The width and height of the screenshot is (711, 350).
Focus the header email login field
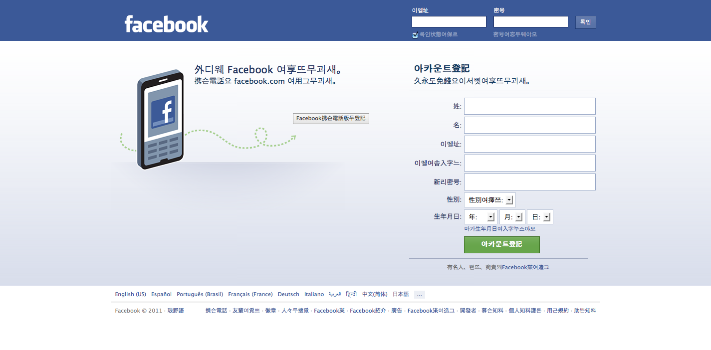[x=449, y=22]
